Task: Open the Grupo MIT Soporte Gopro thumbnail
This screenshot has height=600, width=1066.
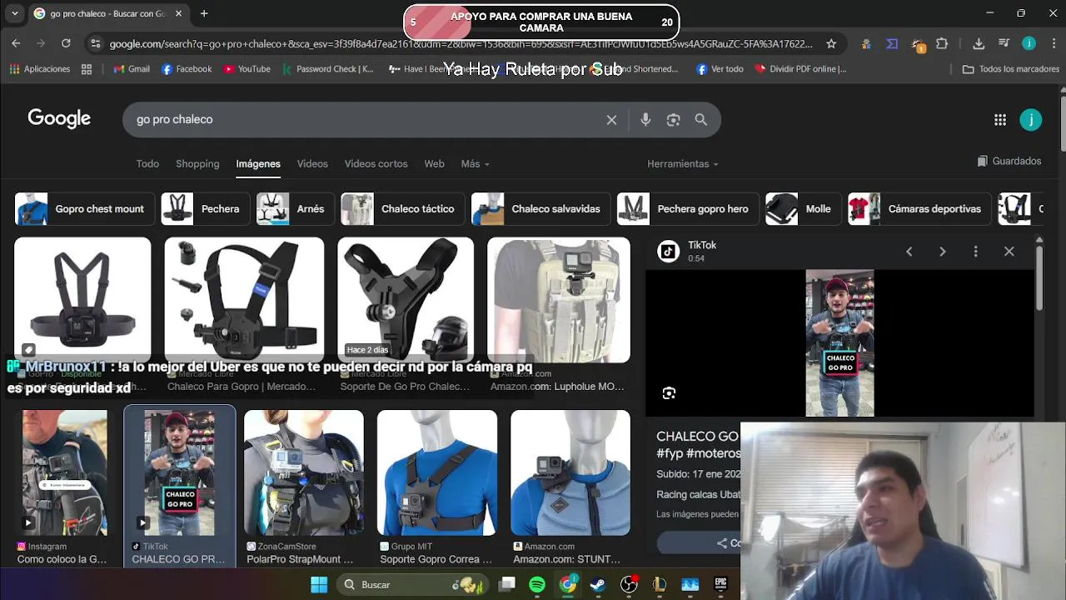Action: tap(437, 472)
